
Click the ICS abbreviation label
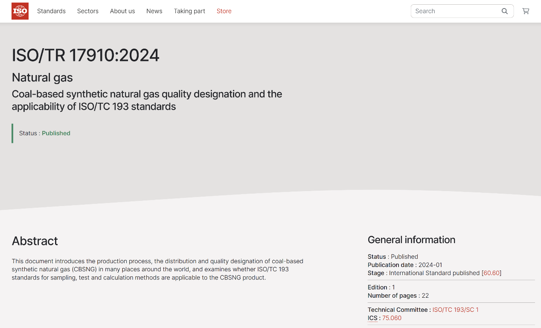[x=372, y=318]
